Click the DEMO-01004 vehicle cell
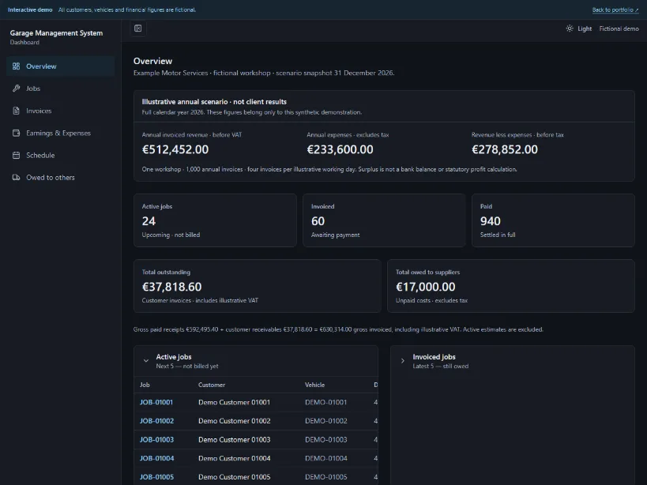Screen dimensions: 647x485 pos(326,458)
